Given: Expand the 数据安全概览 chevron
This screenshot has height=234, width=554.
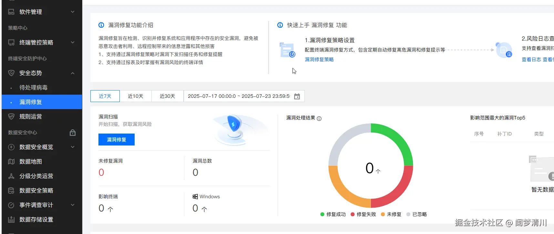Looking at the screenshot, I should [x=73, y=147].
